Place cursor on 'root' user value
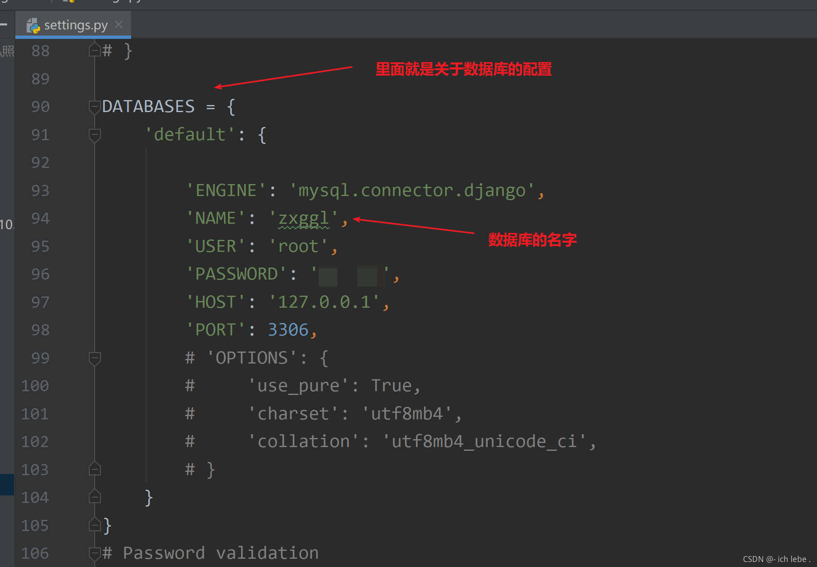Screen dimensions: 817x567 (298, 246)
